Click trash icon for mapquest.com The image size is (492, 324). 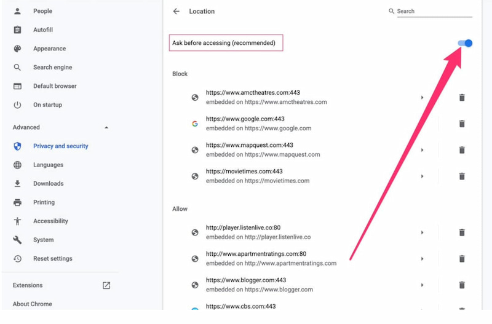462,150
